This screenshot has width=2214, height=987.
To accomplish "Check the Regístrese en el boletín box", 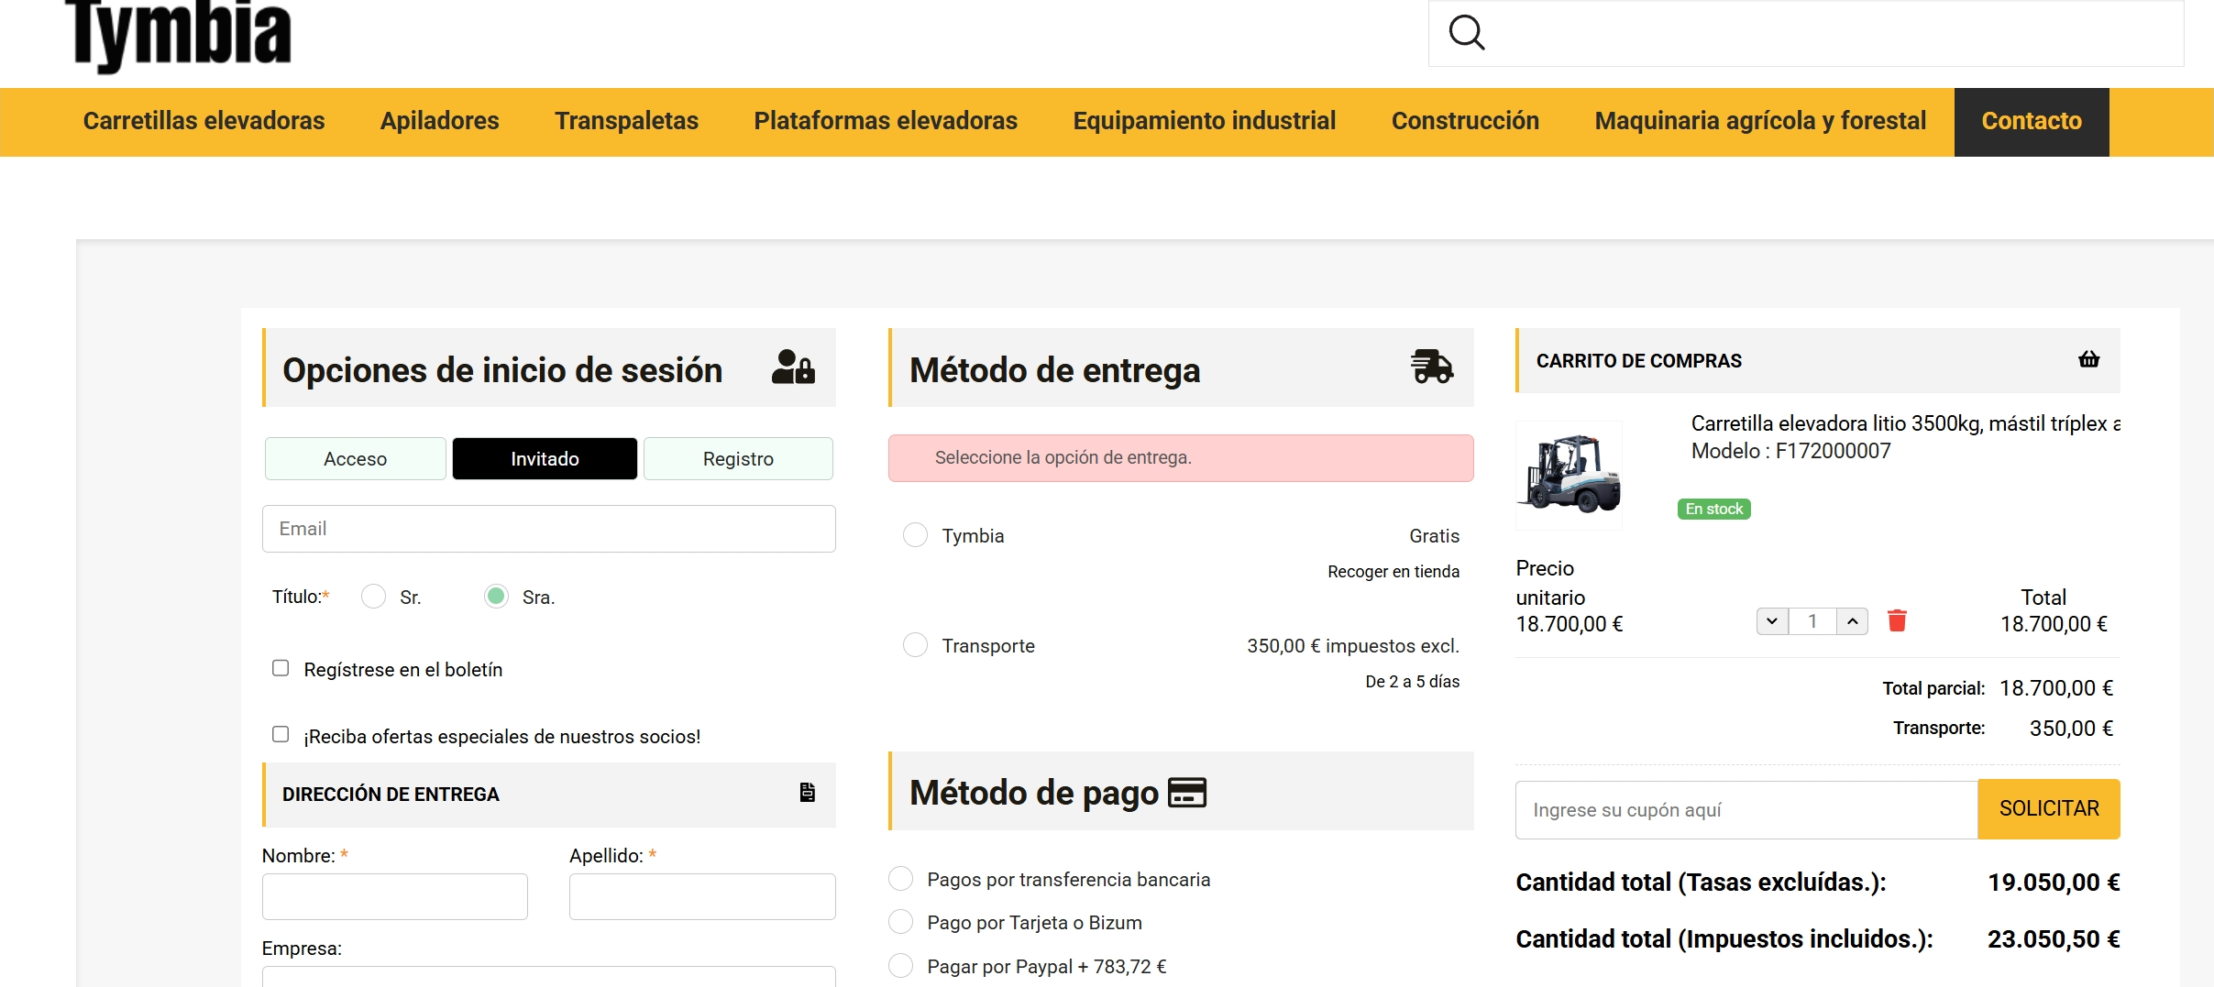I will [x=281, y=668].
